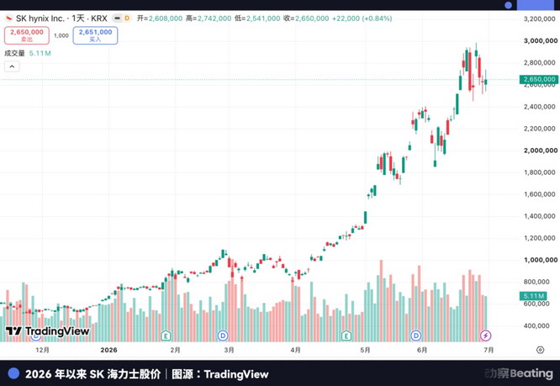Screen dimensions: 560x386
Task: Click the 2,800,000 price axis label
Action: click(539, 62)
